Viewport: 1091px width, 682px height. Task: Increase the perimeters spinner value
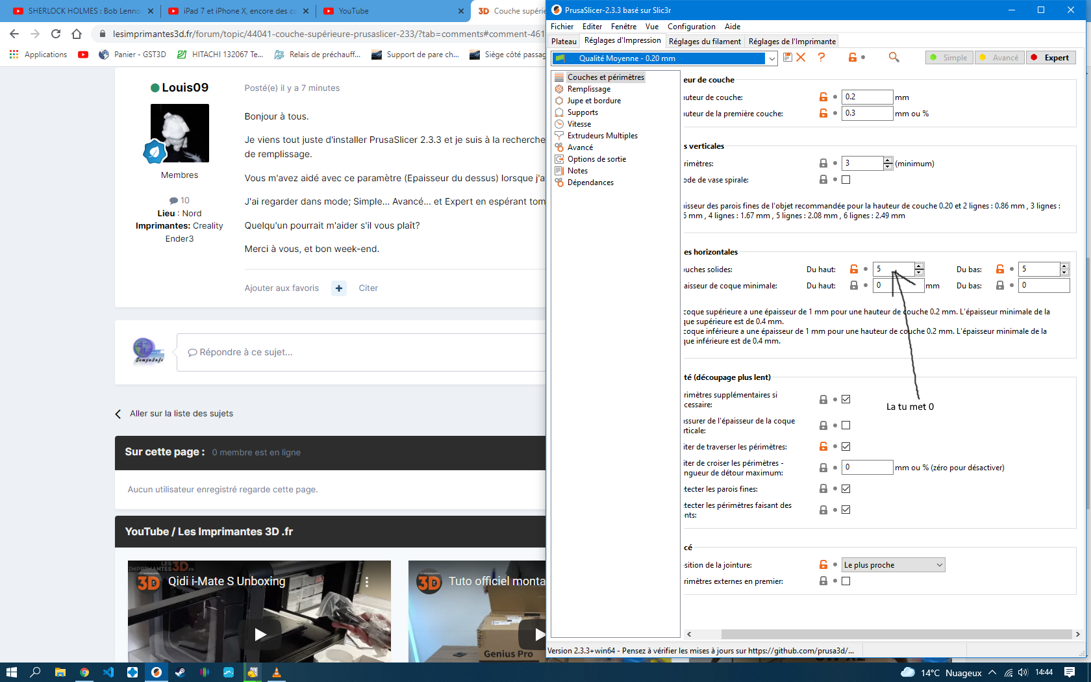[x=888, y=160]
